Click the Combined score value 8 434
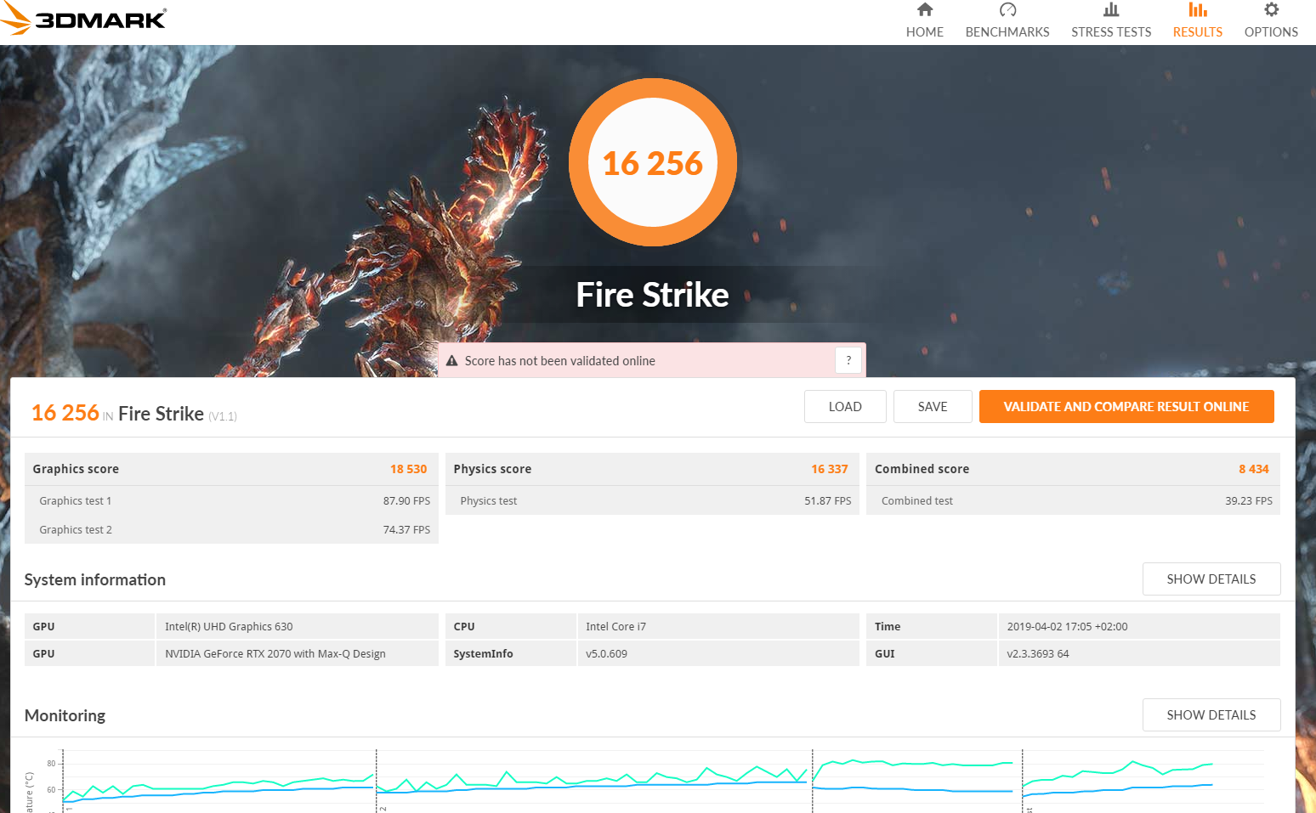 [1254, 469]
